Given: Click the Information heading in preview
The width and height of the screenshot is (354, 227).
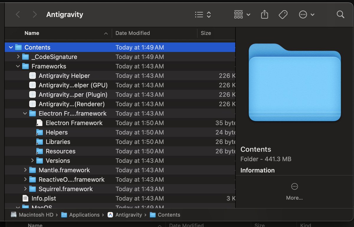Looking at the screenshot, I should click(x=258, y=170).
